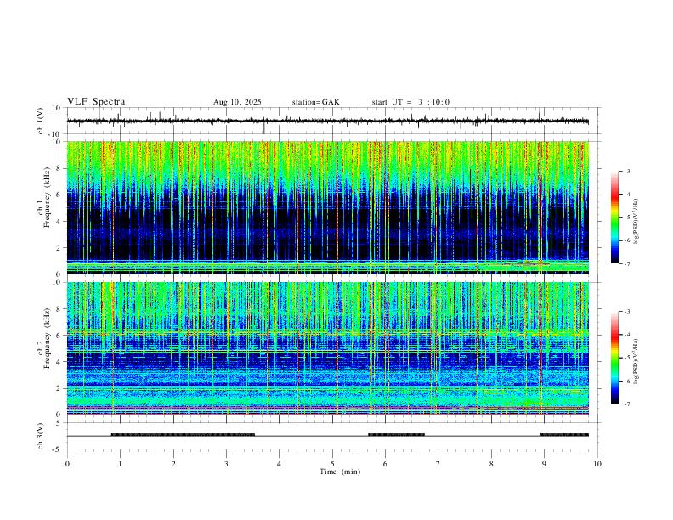The height and width of the screenshot is (520, 673).
Task: Click the 'station=GAK' header label
Action: point(315,102)
